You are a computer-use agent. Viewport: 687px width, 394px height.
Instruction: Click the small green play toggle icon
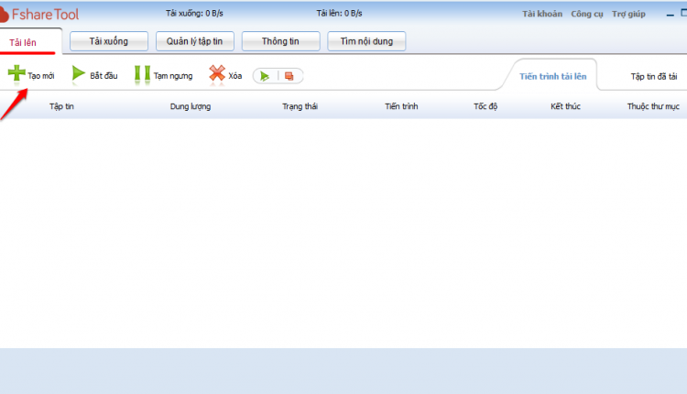pos(265,76)
